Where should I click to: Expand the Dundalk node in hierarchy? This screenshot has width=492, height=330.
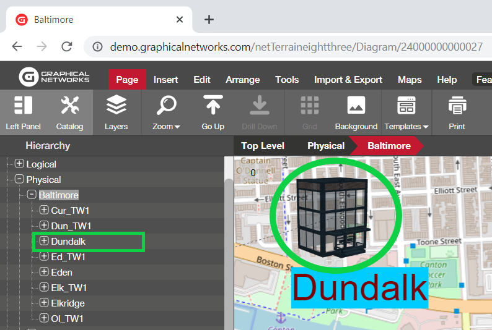pos(44,241)
